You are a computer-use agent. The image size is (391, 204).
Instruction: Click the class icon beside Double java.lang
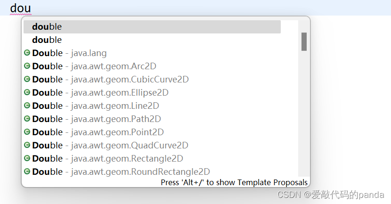[27, 53]
